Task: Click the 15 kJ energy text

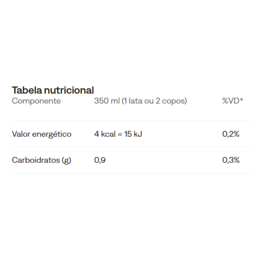Action: (133, 134)
